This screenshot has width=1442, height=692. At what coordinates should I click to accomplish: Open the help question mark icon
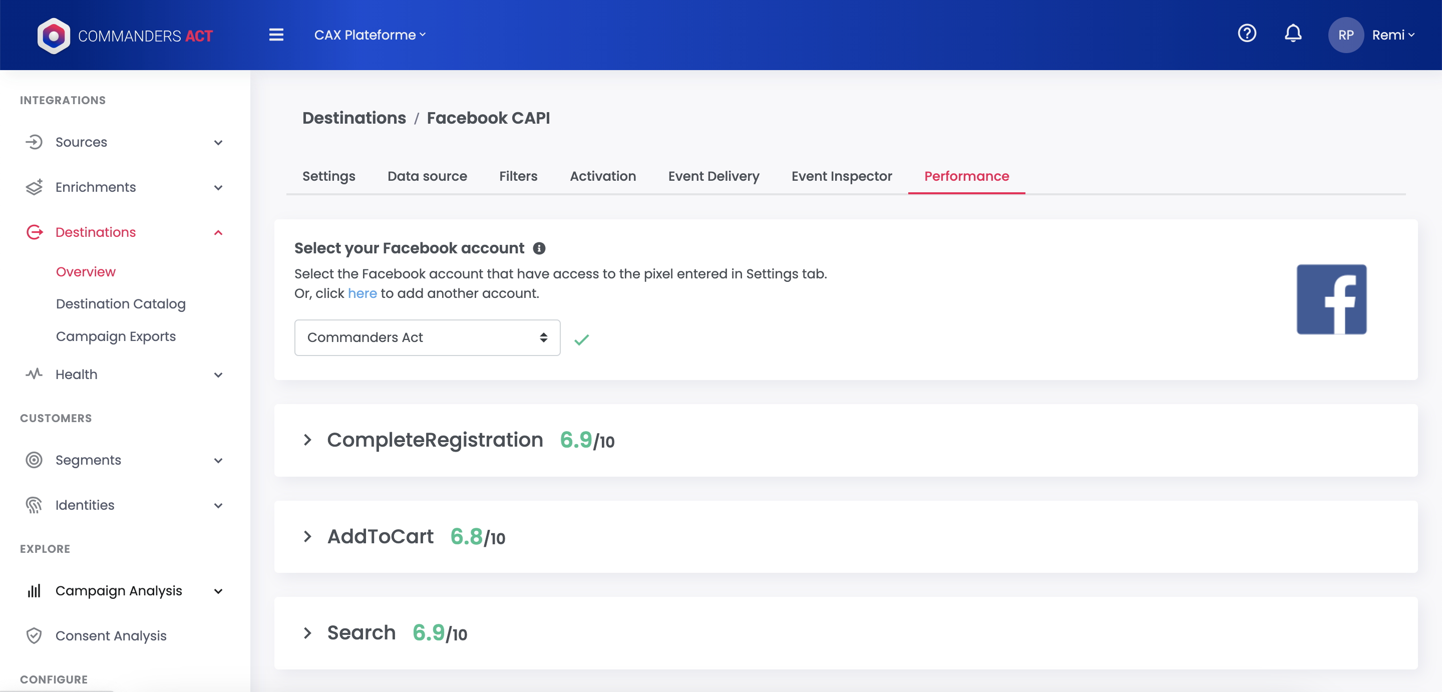pos(1247,34)
